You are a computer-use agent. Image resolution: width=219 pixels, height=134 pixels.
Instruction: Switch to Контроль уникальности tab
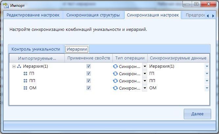(36, 49)
